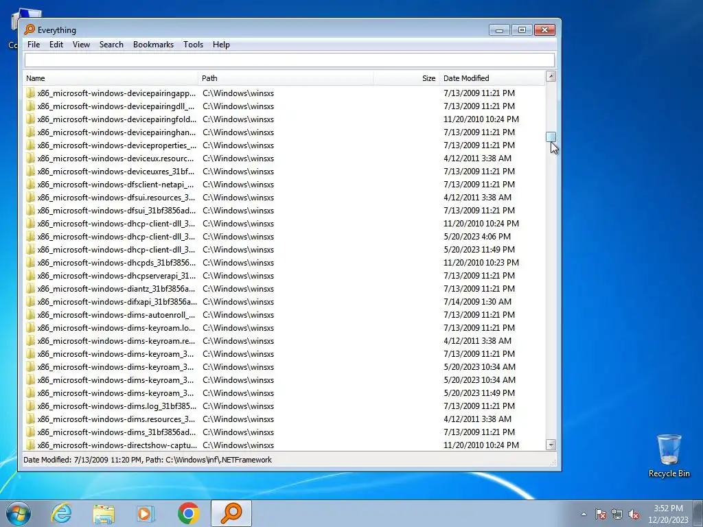This screenshot has height=527, width=703.
Task: Click the scrollbar up arrow
Action: 551,76
